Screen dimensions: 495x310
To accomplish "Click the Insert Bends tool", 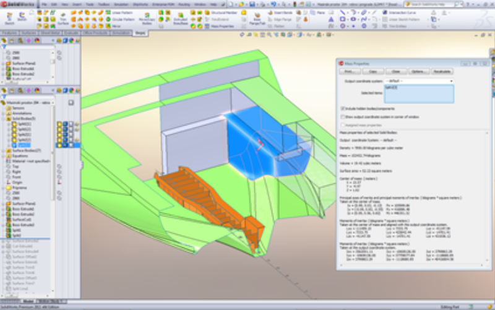I will pos(278,11).
